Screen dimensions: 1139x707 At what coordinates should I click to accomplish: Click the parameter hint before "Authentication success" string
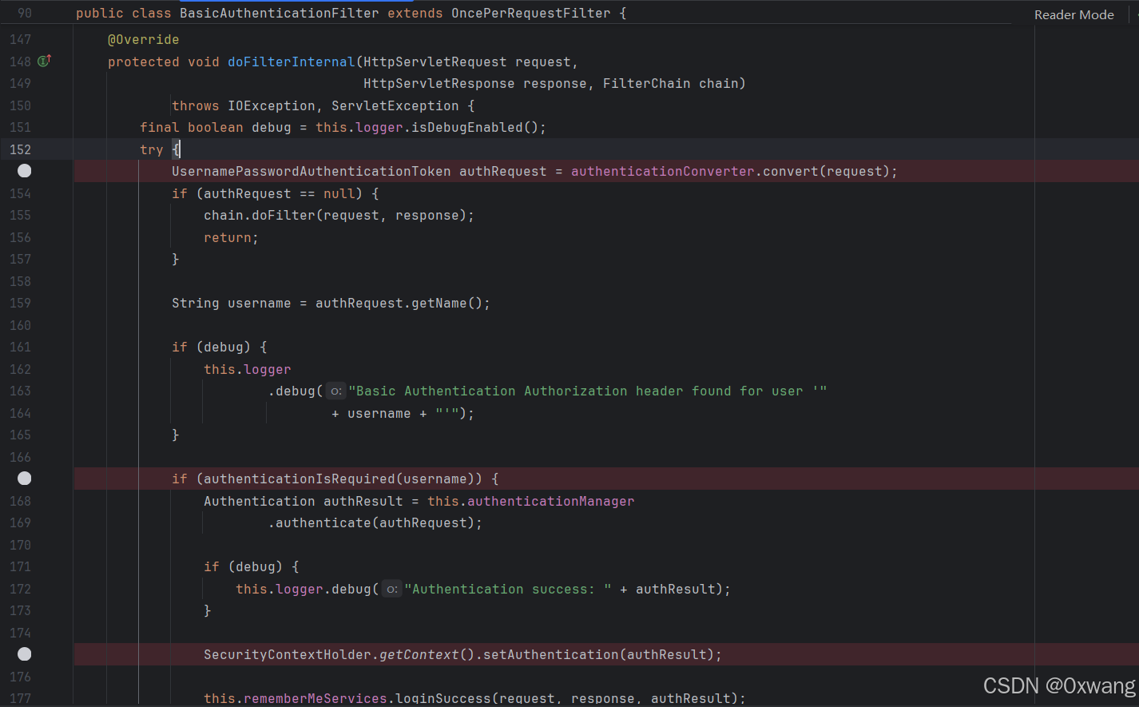pos(391,590)
